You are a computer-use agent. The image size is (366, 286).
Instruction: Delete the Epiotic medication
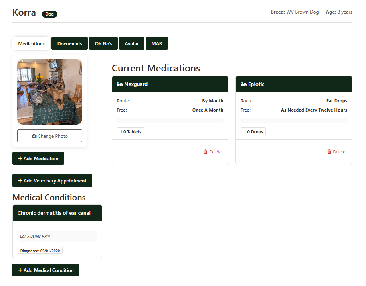(336, 152)
